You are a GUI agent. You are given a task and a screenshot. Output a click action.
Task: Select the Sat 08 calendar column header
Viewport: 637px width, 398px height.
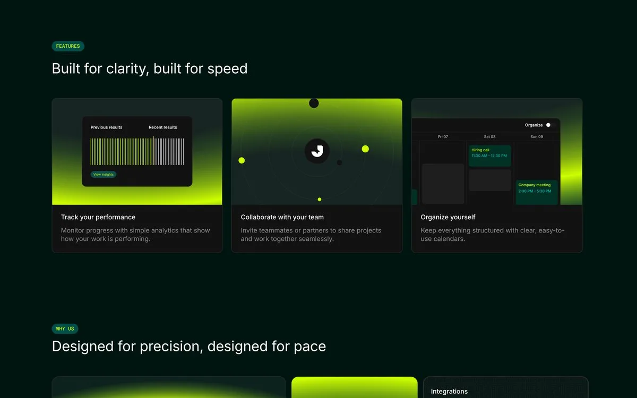(x=489, y=136)
